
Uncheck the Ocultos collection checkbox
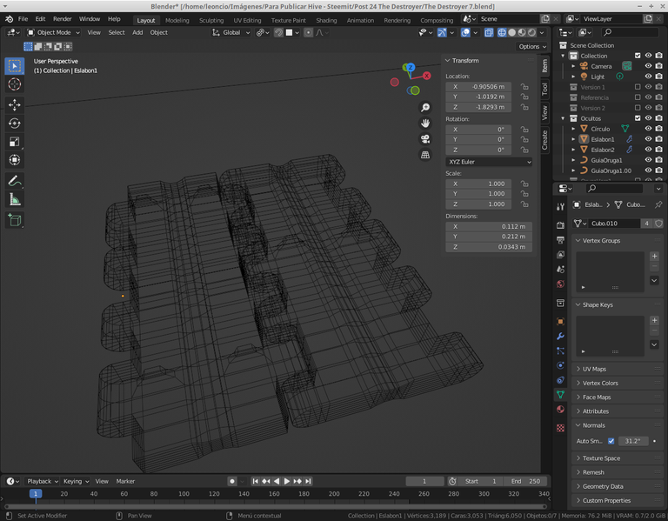638,118
